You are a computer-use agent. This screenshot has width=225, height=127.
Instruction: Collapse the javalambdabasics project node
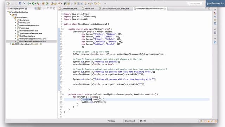pyautogui.click(x=8, y=12)
